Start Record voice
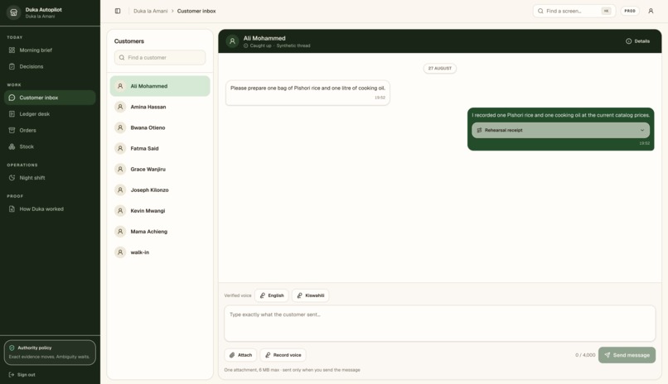 point(283,355)
